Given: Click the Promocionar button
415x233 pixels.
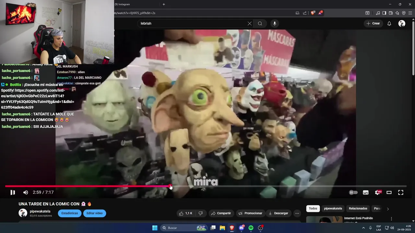Looking at the screenshot, I should pyautogui.click(x=250, y=213).
